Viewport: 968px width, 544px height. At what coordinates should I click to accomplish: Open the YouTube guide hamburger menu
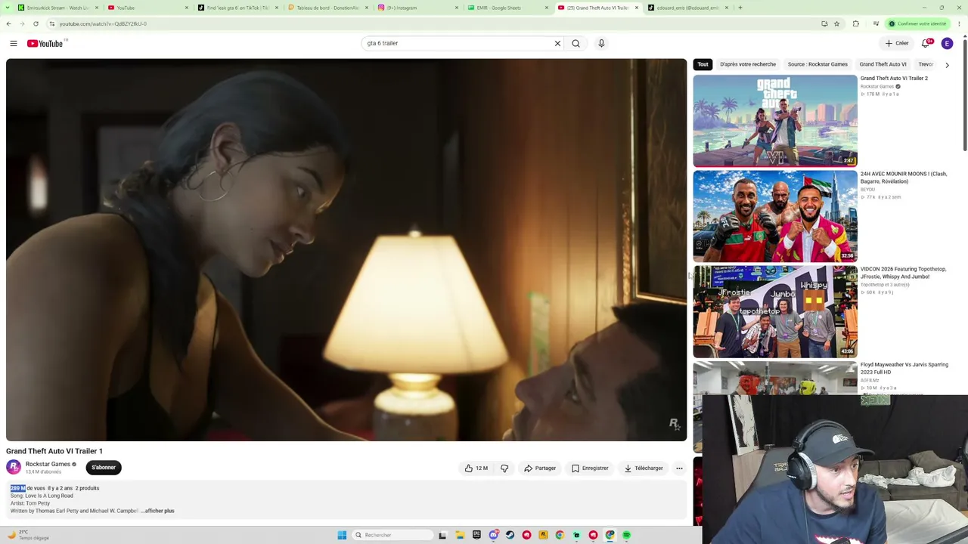[x=14, y=43]
